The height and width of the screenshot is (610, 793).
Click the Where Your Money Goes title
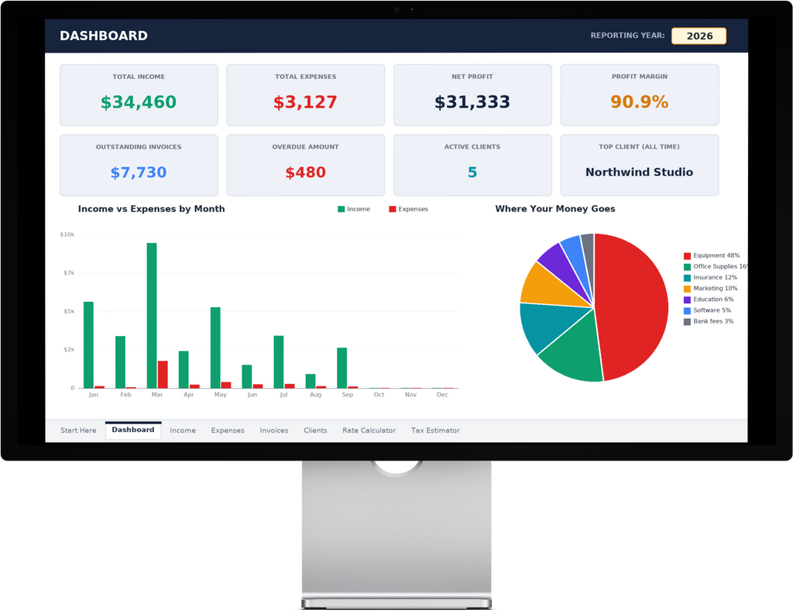[554, 209]
